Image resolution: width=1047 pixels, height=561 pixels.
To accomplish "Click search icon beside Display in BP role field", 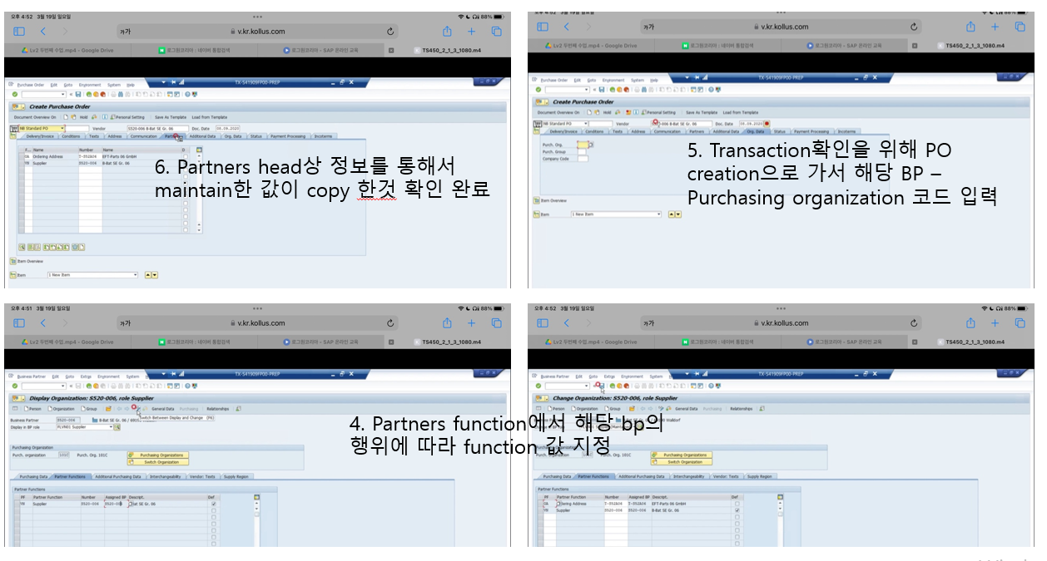I will coord(117,427).
